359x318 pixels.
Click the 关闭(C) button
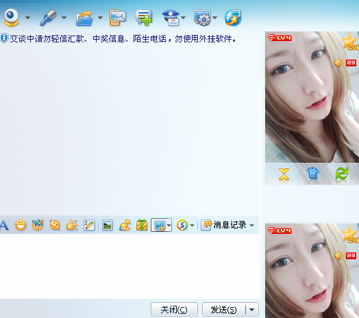(x=174, y=310)
